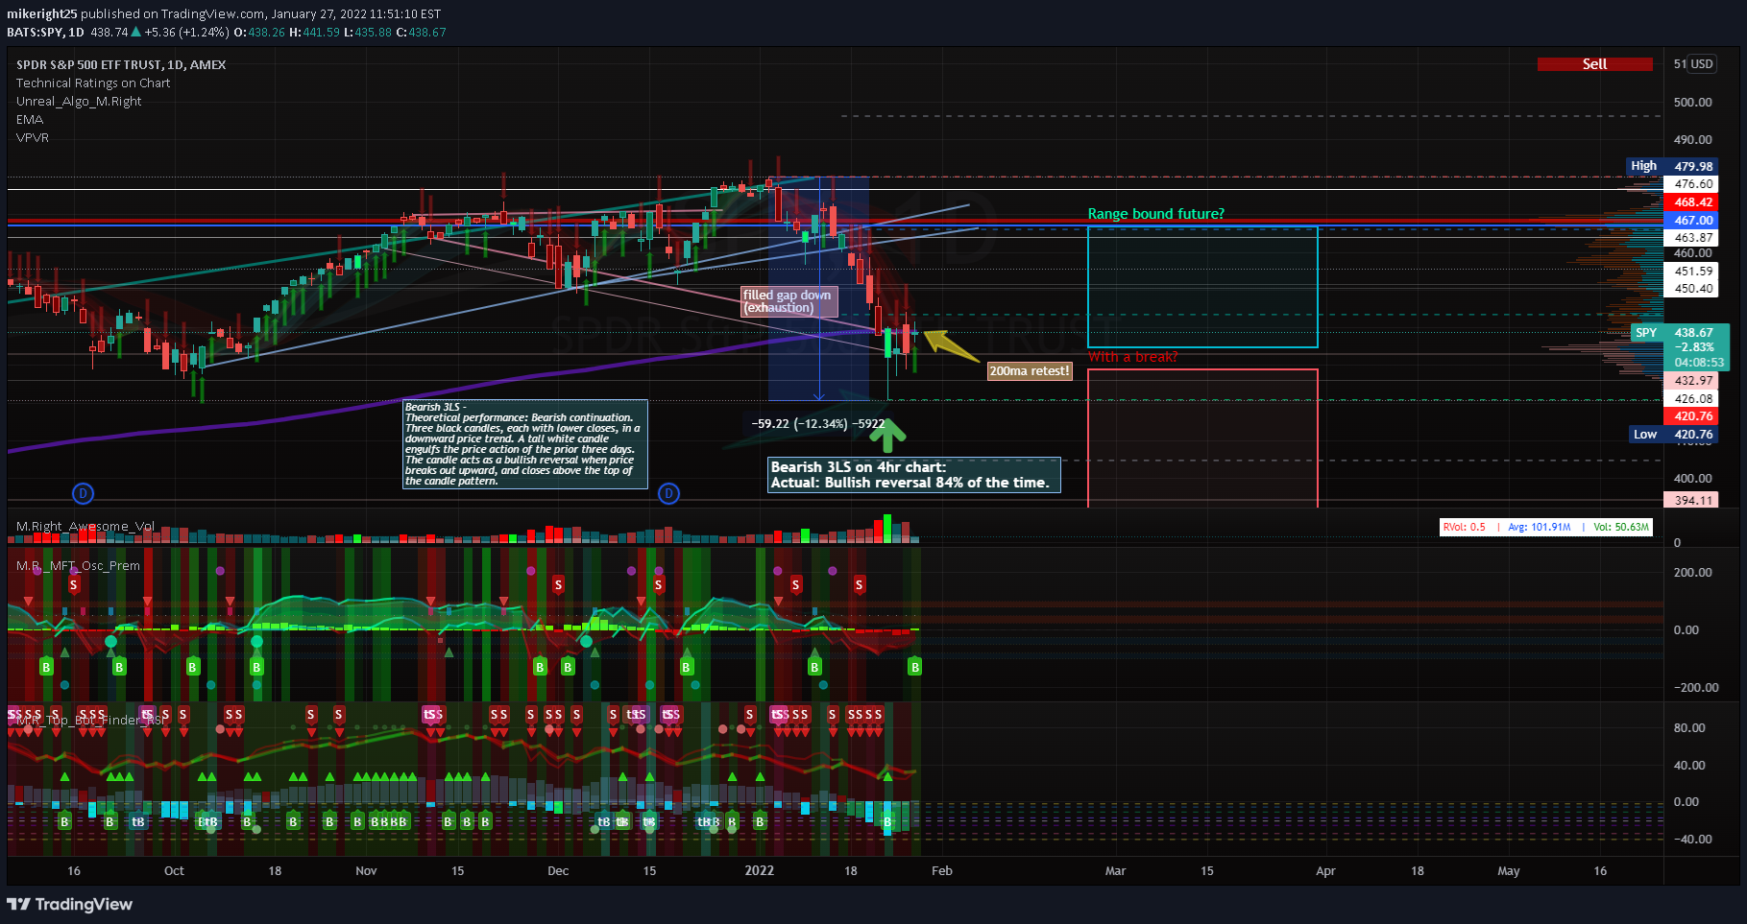Viewport: 1747px width, 924px height.
Task: Click the 426.08 price label
Action: 1692,399
